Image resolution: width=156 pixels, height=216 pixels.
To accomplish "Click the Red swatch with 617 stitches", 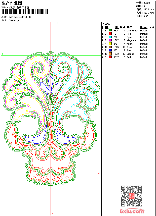I will [110, 34].
